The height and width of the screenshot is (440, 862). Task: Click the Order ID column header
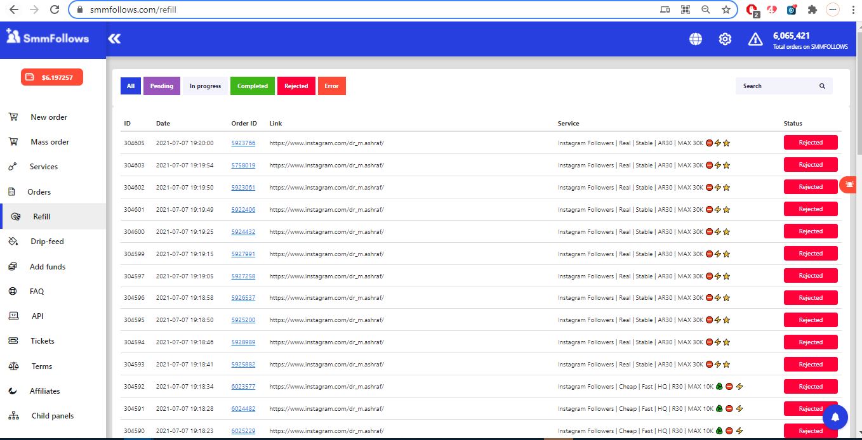pyautogui.click(x=244, y=124)
